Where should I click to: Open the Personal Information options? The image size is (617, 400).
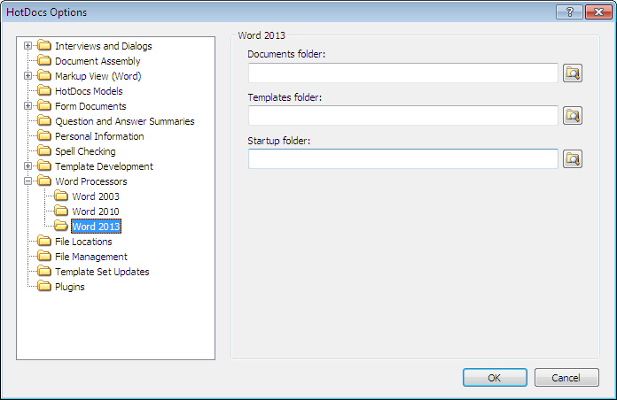99,136
